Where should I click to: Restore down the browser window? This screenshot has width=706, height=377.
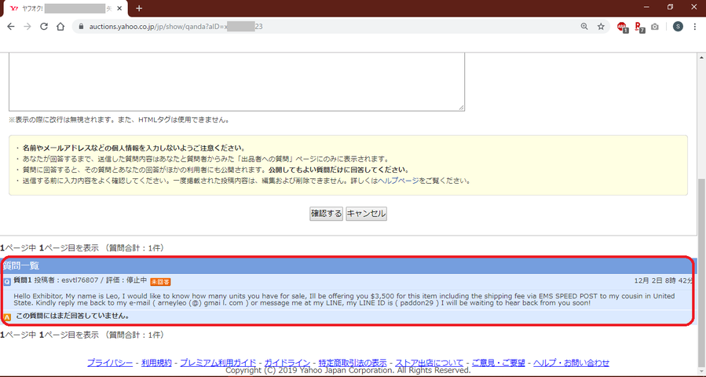(670, 7)
